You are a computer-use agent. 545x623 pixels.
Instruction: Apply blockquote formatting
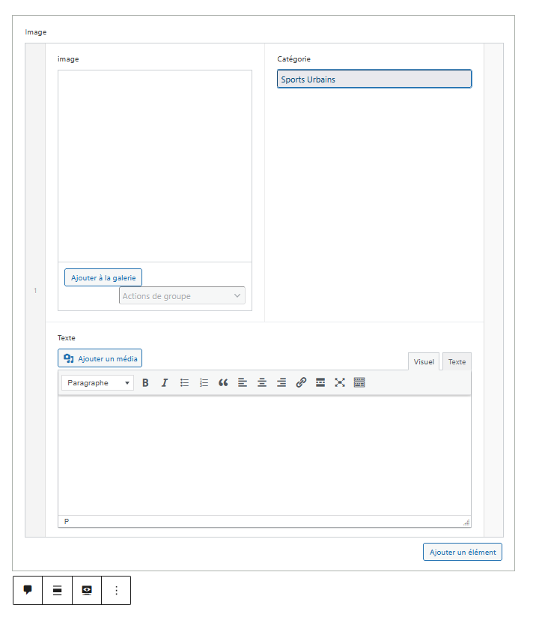point(223,382)
